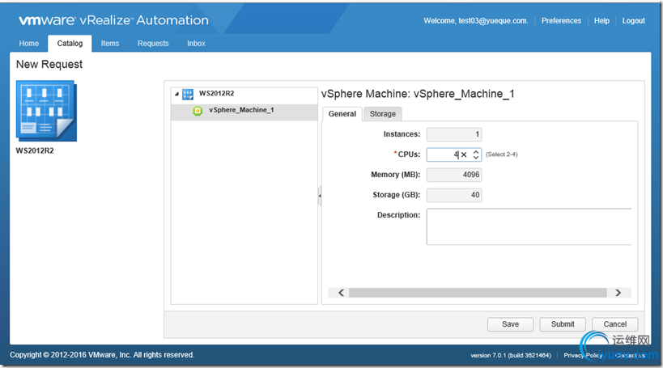
Task: Click the scroll left arrow of form
Action: point(341,293)
